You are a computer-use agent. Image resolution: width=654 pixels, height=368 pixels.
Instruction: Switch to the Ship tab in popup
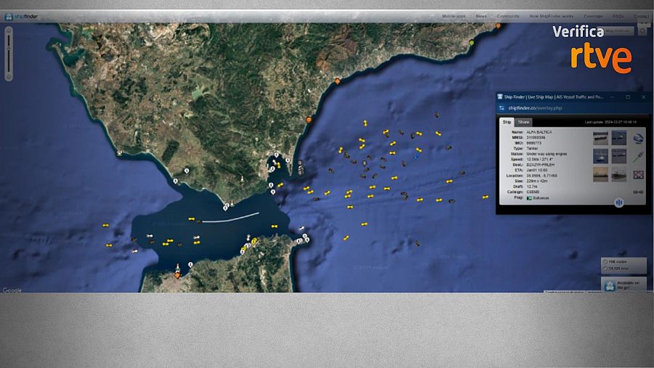(x=506, y=122)
